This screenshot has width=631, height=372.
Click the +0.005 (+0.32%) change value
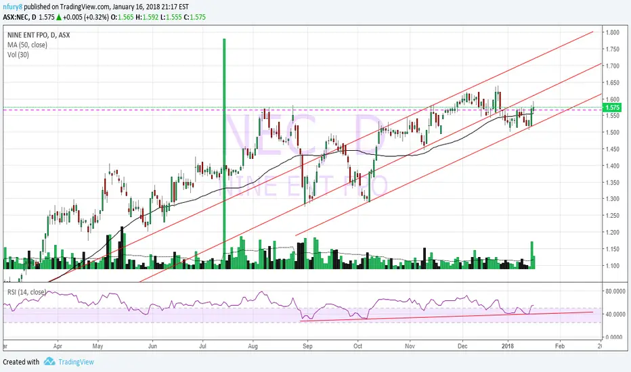tap(86, 18)
